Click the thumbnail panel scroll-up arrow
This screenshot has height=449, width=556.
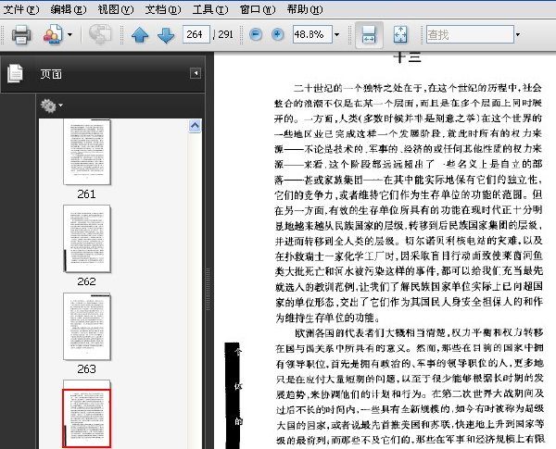click(195, 126)
